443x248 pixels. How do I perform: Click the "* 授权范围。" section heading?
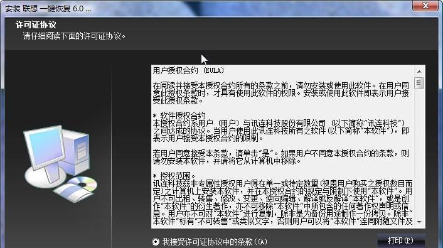coord(174,176)
